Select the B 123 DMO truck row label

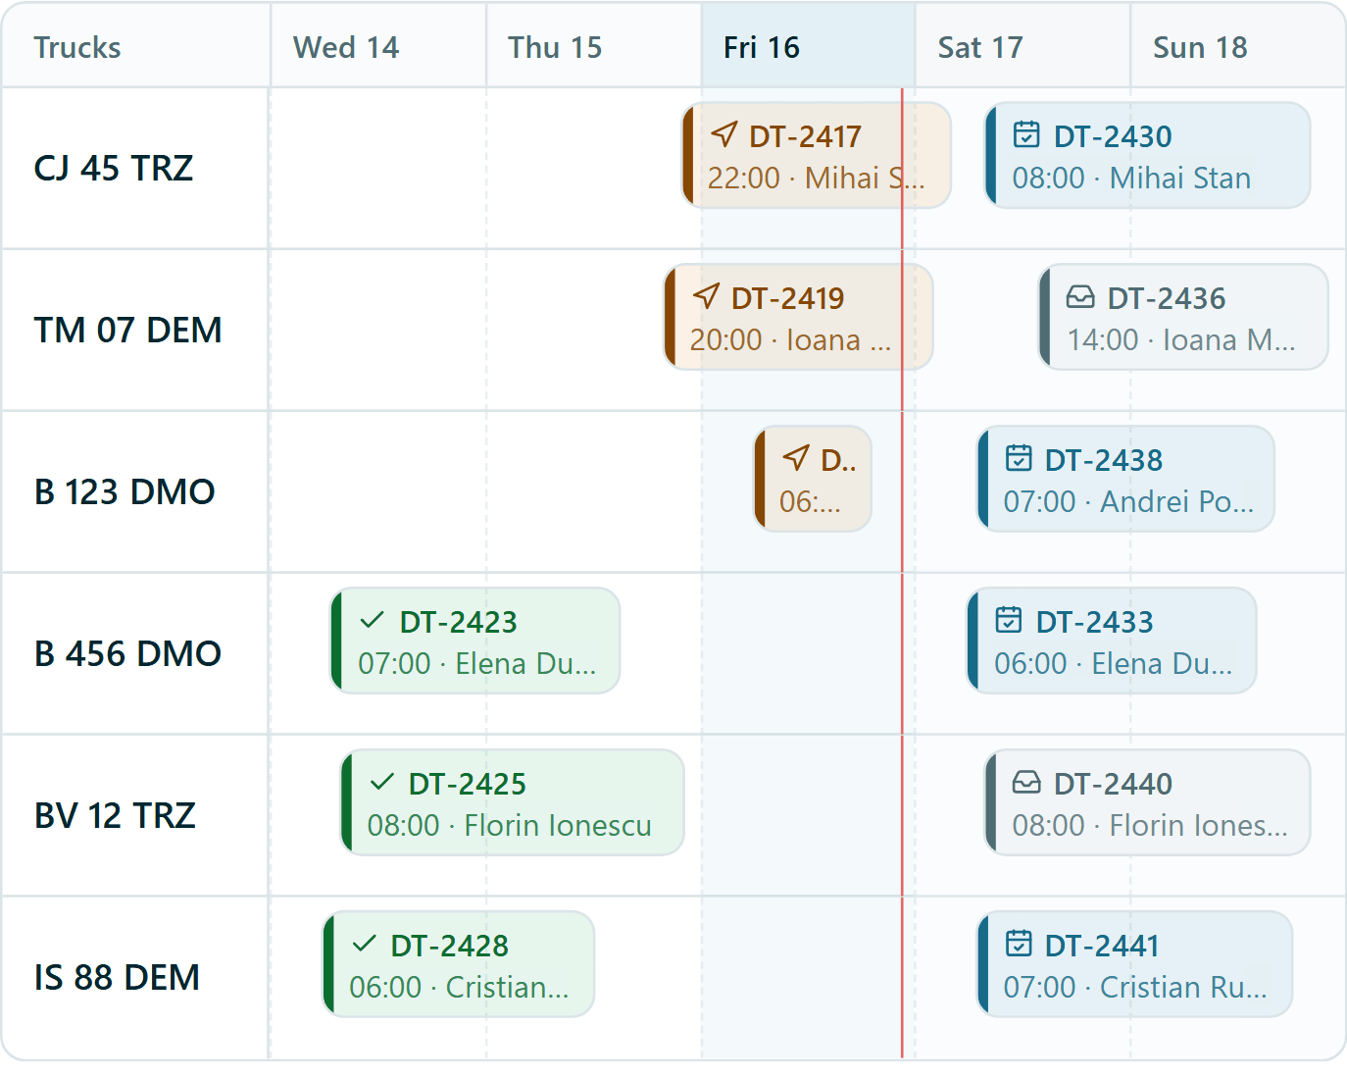(125, 491)
